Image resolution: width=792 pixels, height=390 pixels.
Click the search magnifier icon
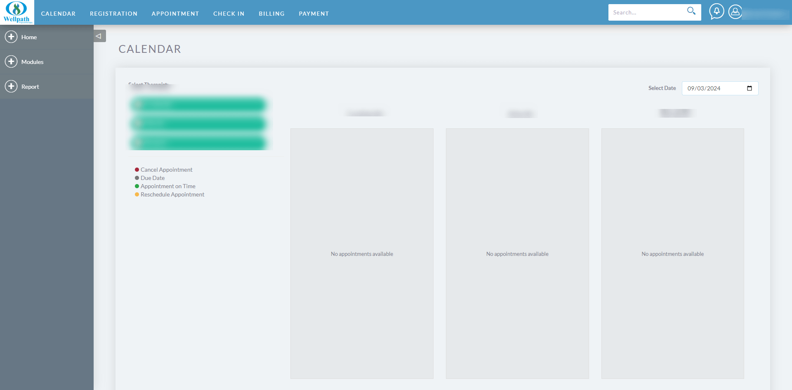(691, 11)
